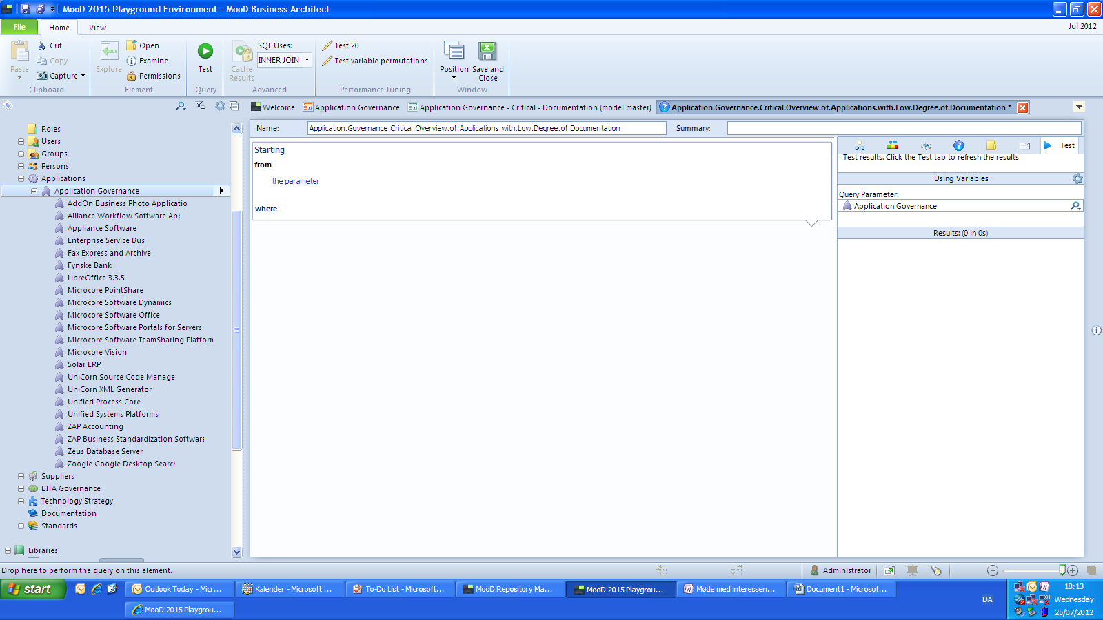Screen dimensions: 1103x620
Task: Click the Summary input field
Action: 903,128
